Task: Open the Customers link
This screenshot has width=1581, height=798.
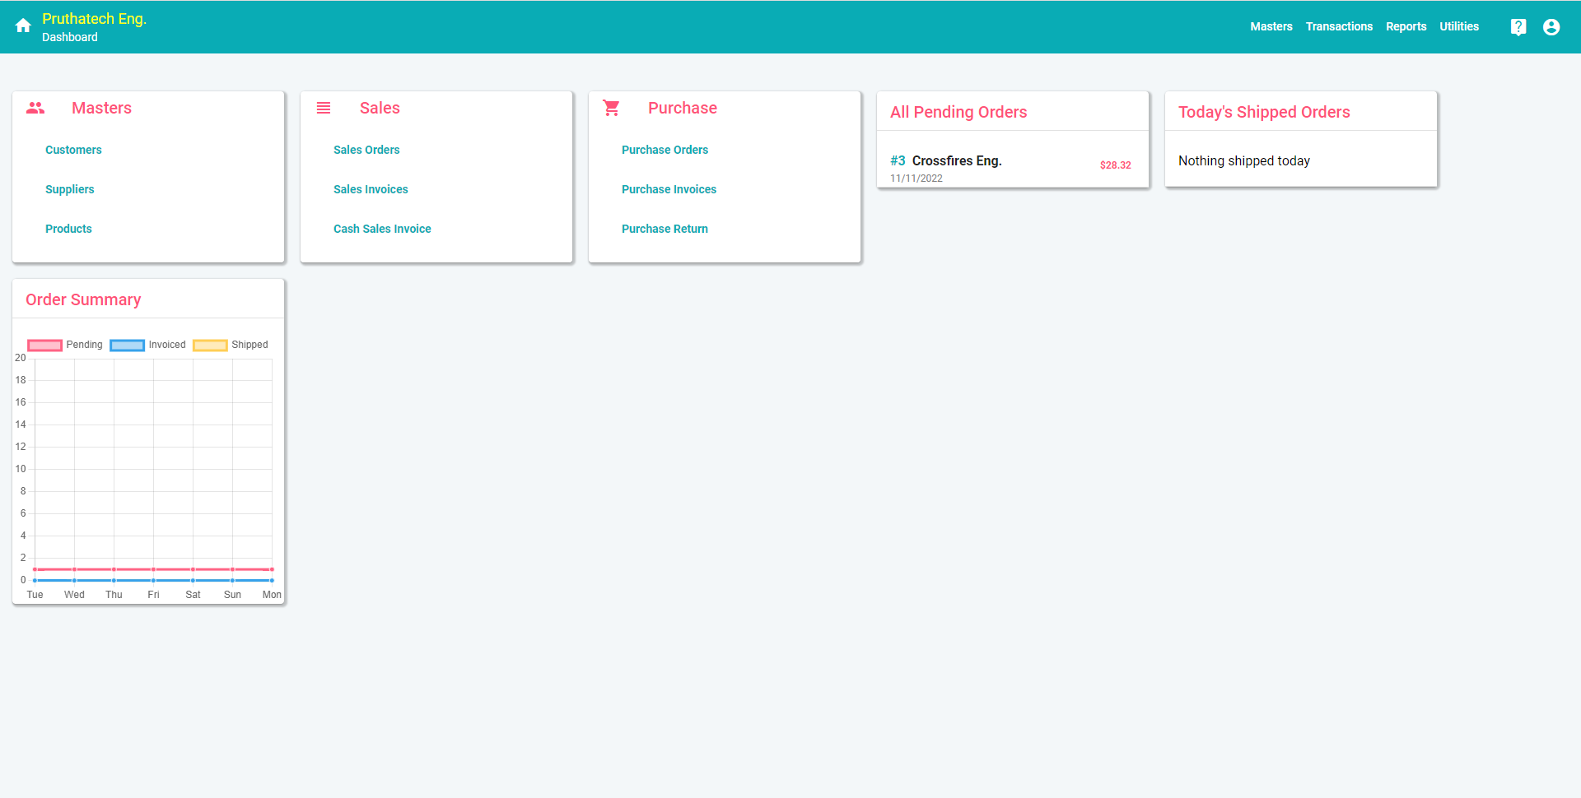Action: (x=73, y=150)
